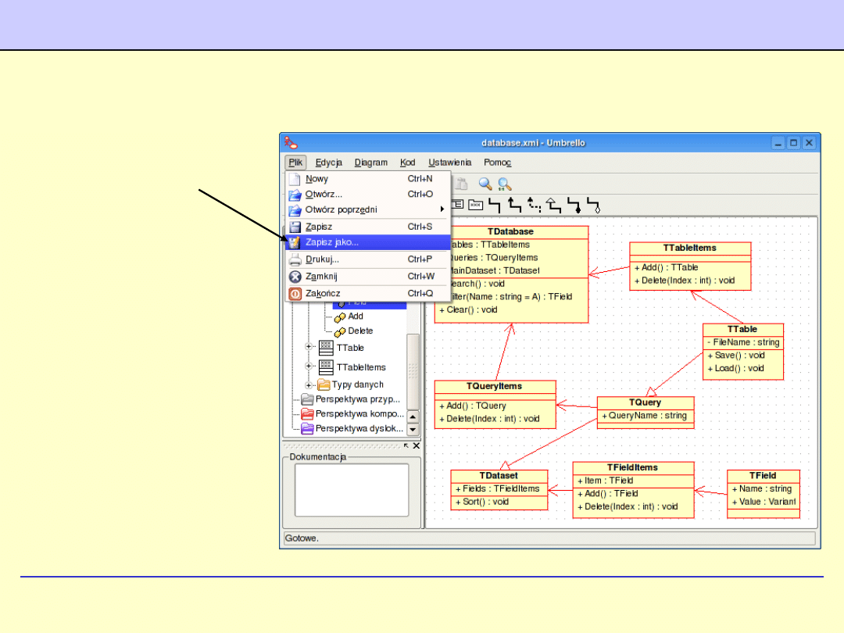Viewport: 844px width, 633px height.
Task: Select the Delete operation in tree
Action: [360, 331]
